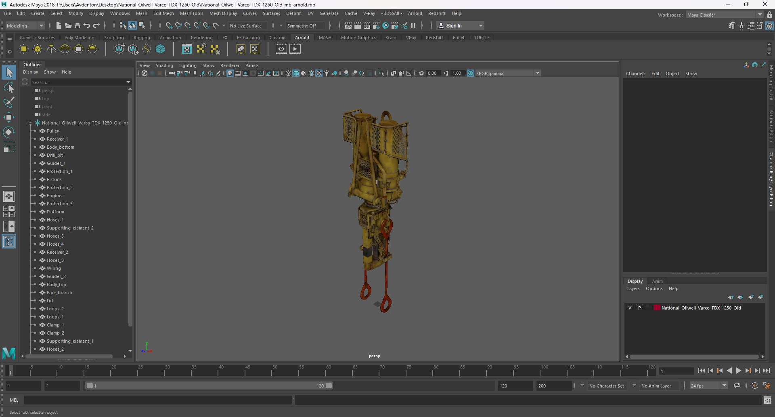Choose the Scale tool
This screenshot has width=775, height=417.
(9, 147)
